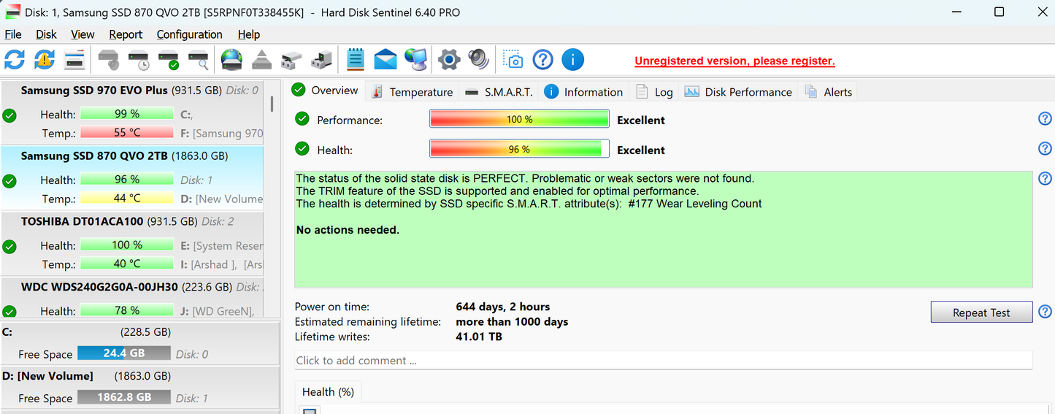Image resolution: width=1055 pixels, height=414 pixels.
Task: Click the speaker sound toolbar icon
Action: point(478,60)
